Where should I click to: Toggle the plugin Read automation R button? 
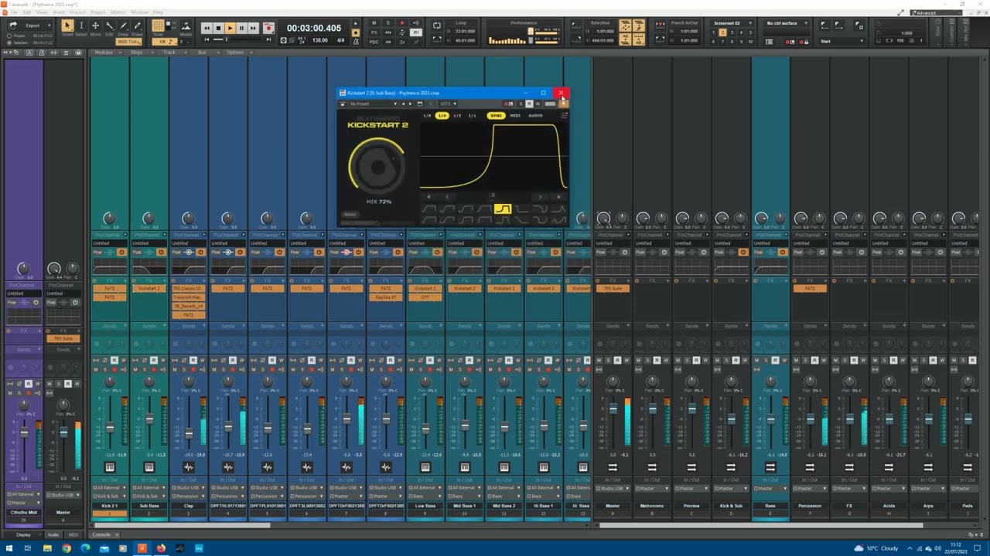pos(529,103)
